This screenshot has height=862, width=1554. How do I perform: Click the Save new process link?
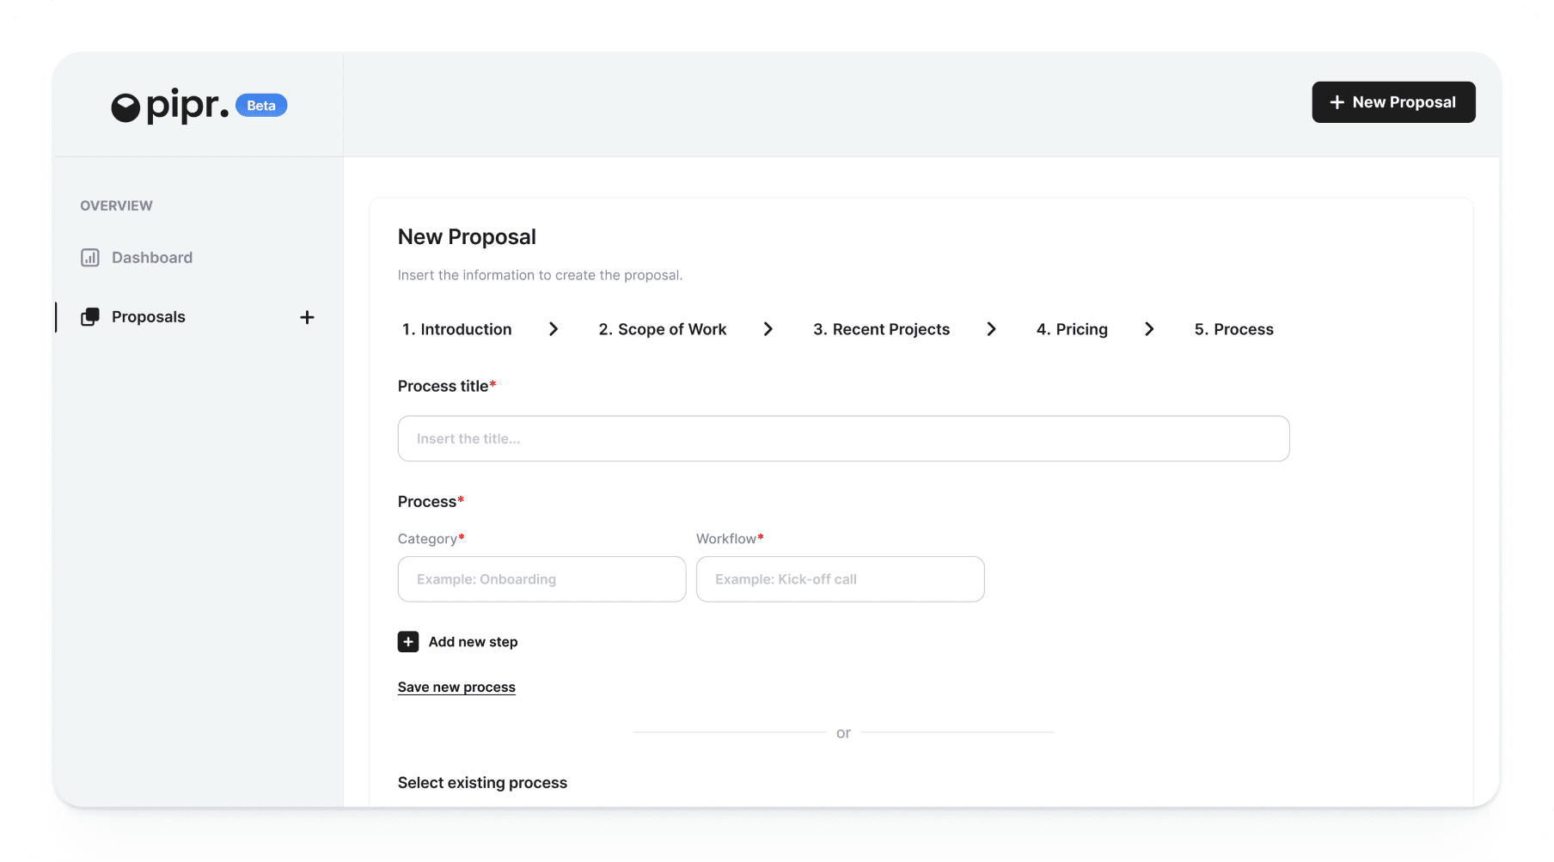(x=456, y=687)
